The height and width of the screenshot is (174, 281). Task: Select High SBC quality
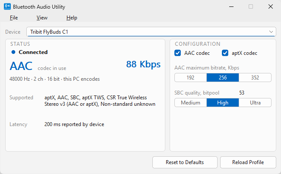click(223, 103)
